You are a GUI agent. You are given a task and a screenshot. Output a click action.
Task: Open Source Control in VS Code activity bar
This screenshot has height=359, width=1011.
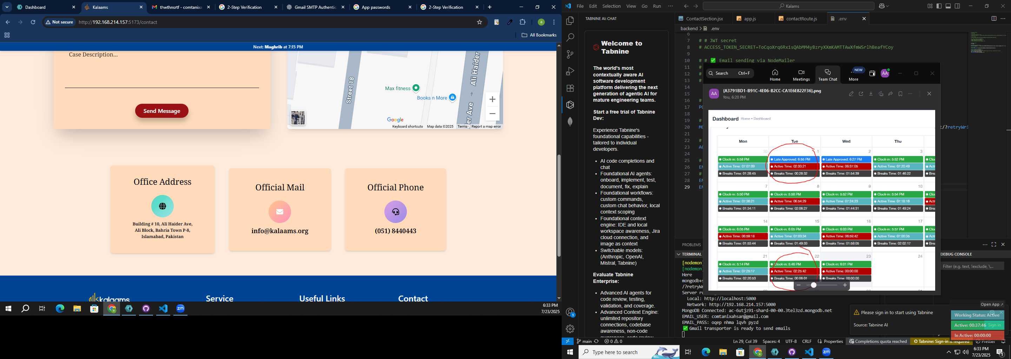click(570, 54)
